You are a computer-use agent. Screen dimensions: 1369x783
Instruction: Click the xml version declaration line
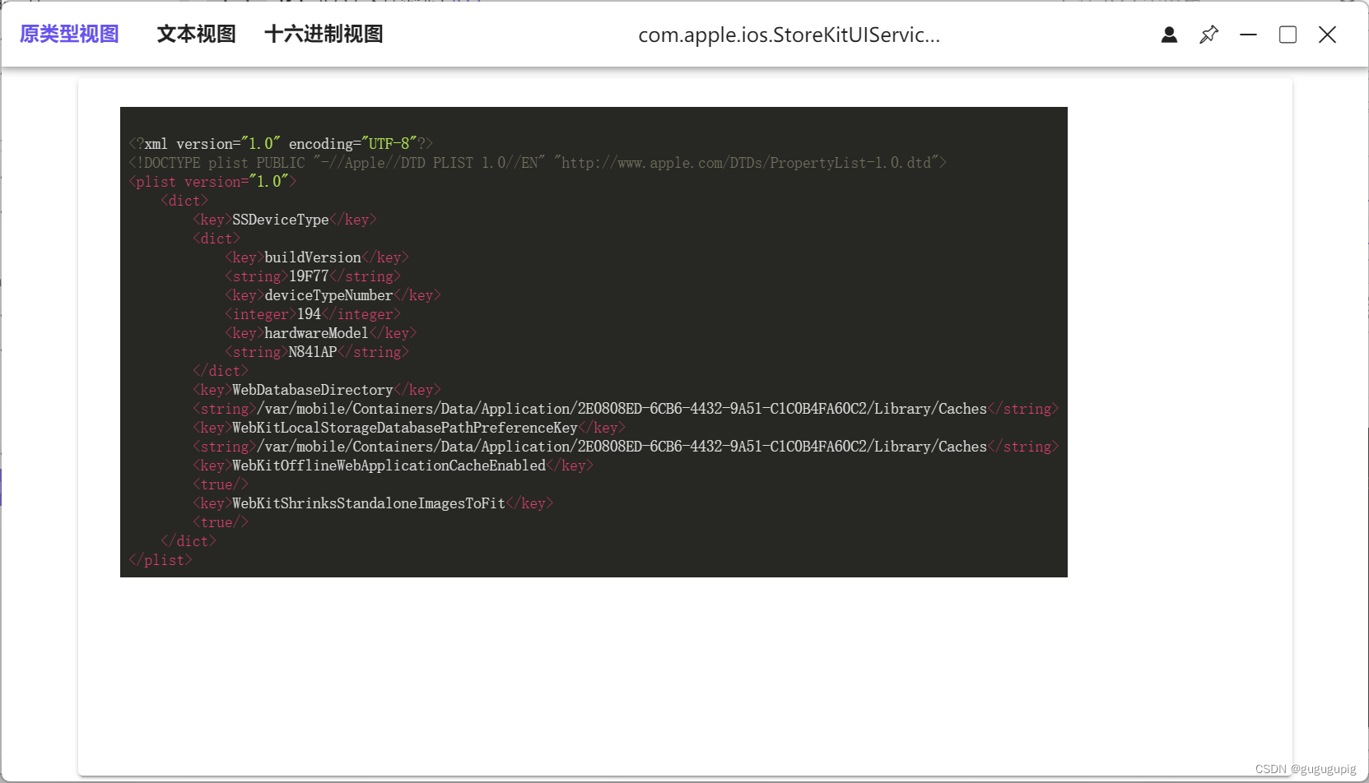(281, 144)
